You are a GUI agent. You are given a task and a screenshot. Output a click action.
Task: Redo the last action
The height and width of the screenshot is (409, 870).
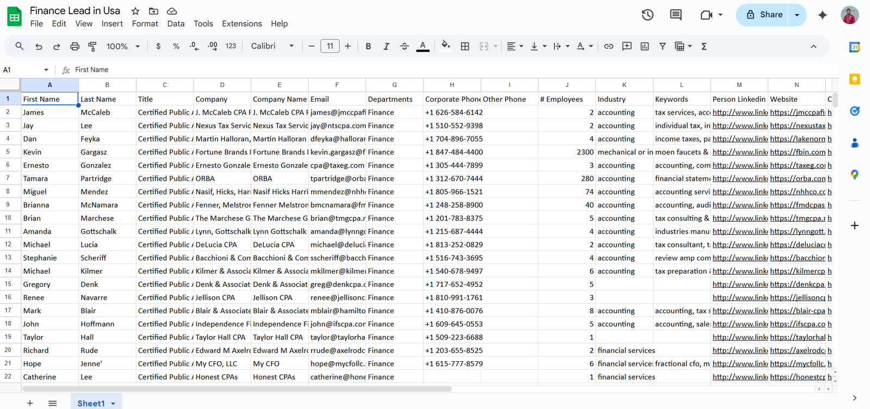click(57, 46)
